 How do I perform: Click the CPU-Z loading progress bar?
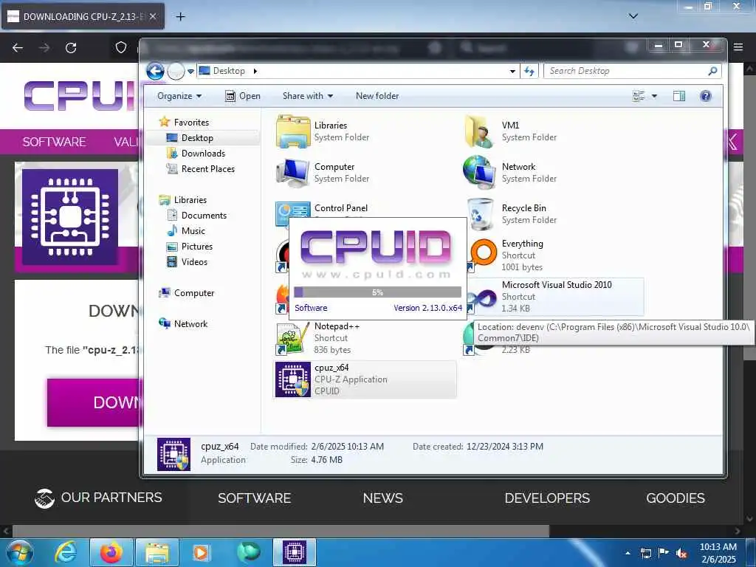pos(377,292)
